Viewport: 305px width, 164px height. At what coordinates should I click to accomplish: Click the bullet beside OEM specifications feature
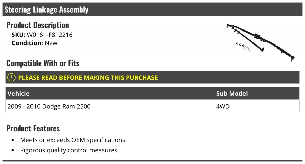13,140
